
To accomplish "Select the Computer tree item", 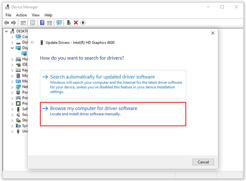I will click(25, 37).
